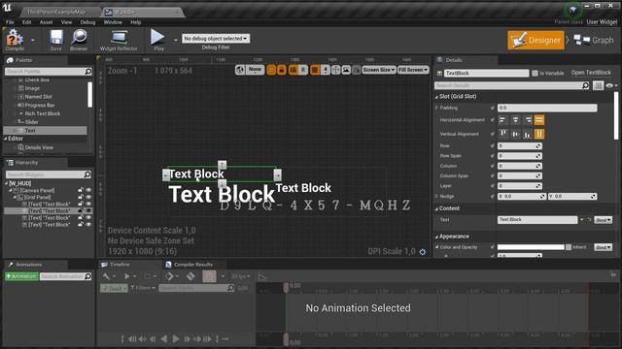Toggle visibility eye of Canvas Panel

(x=88, y=190)
